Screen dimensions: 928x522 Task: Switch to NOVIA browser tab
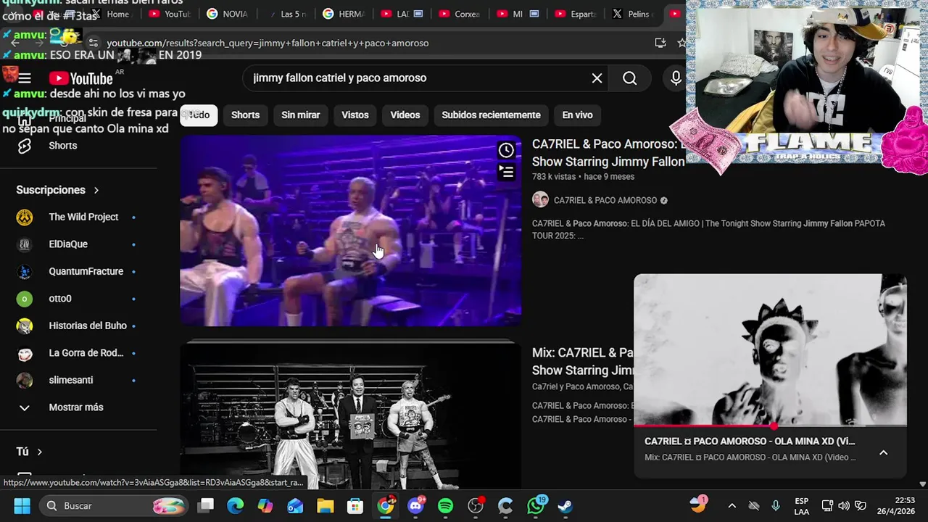tap(226, 14)
